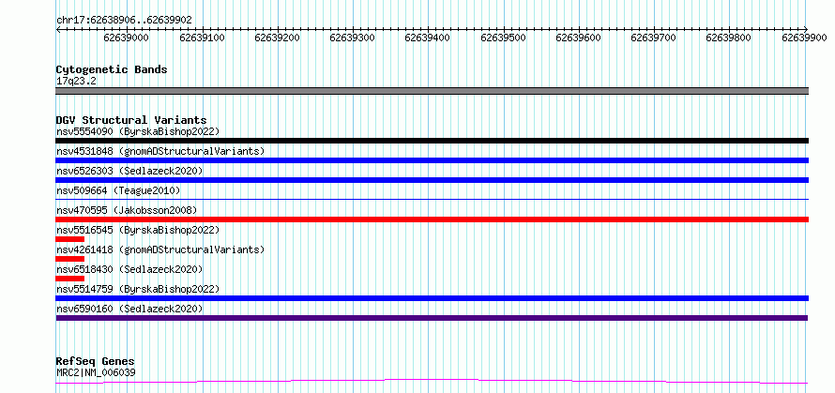Image resolution: width=835 pixels, height=393 pixels.
Task: Select the gray 17q23.2 band bar
Action: pos(432,91)
